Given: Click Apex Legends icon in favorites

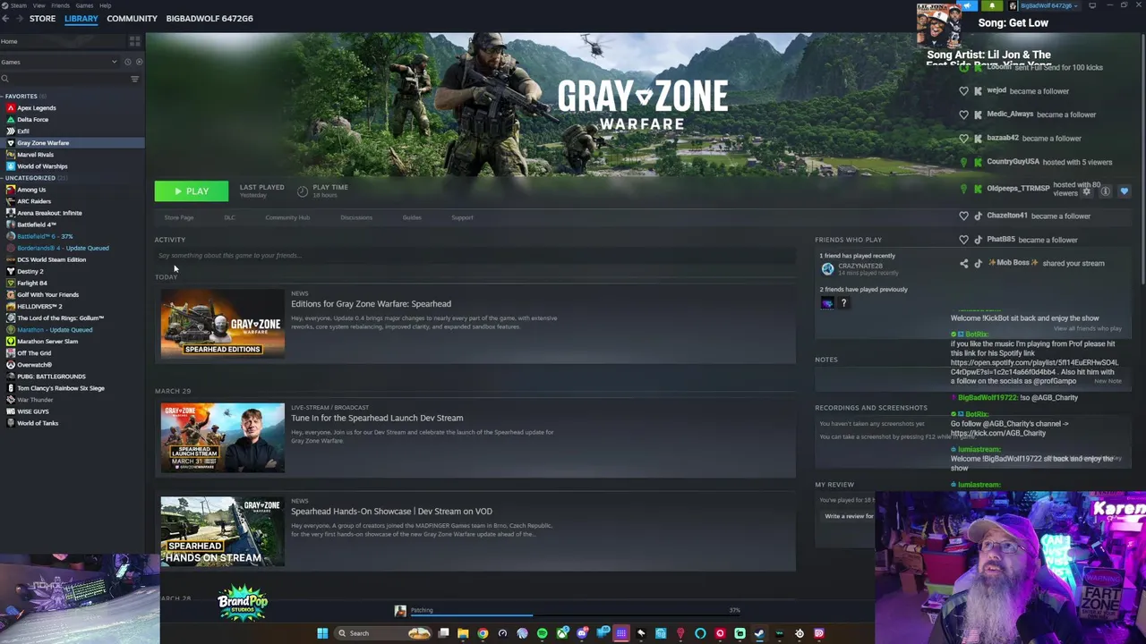Looking at the screenshot, I should [11, 107].
